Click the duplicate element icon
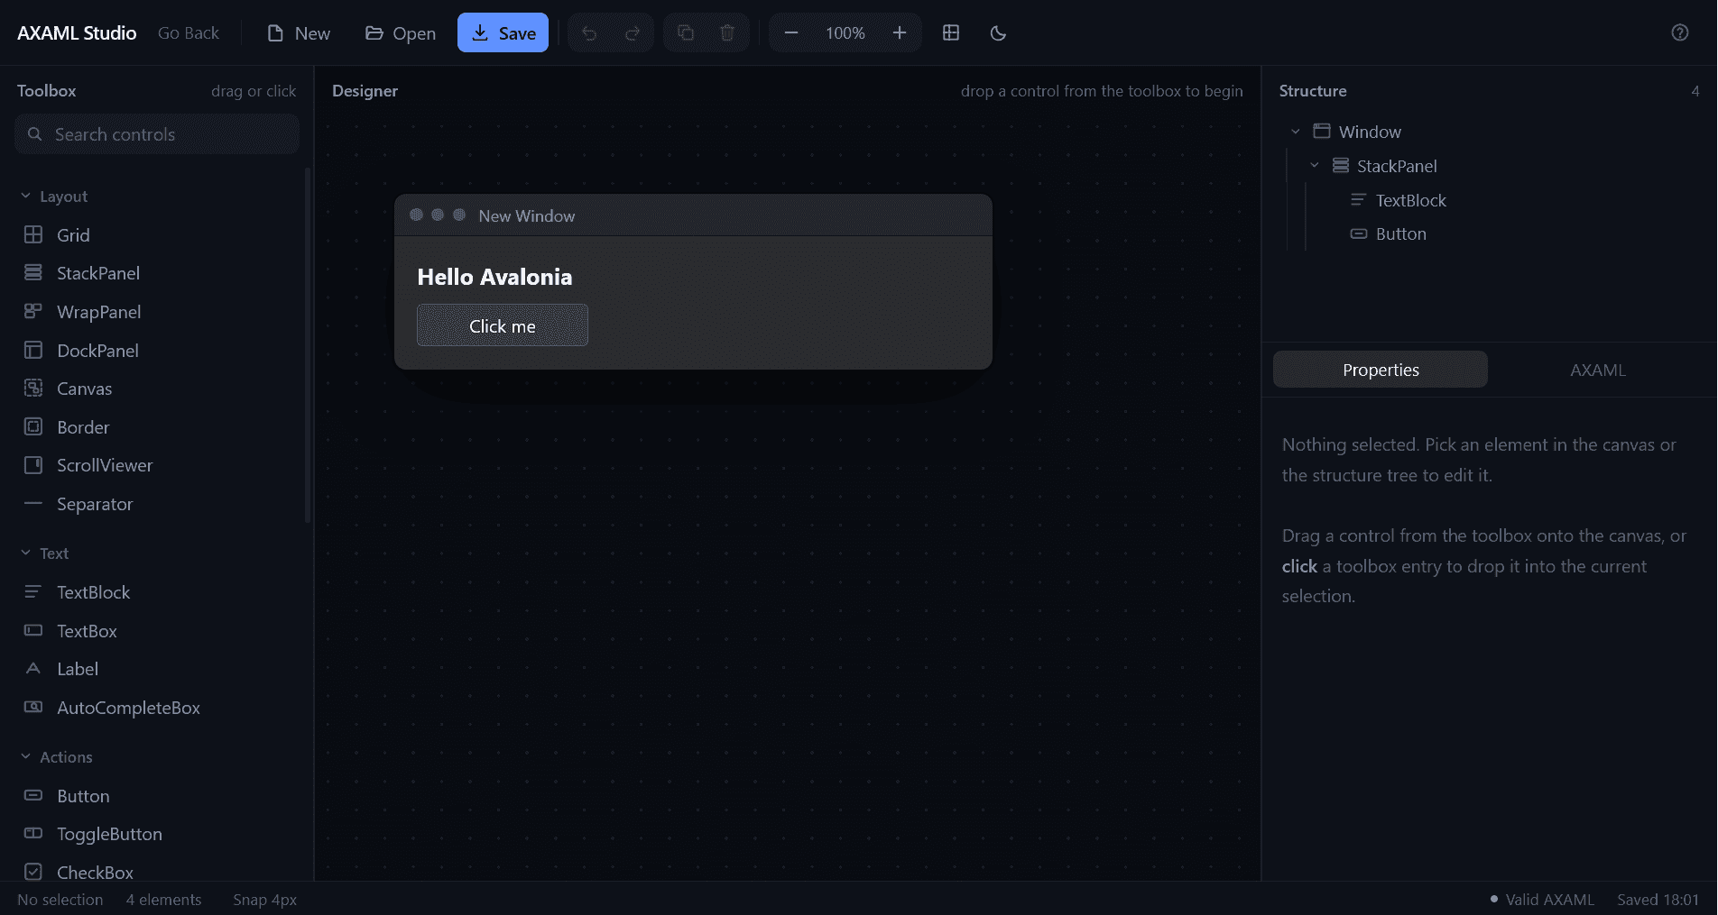The height and width of the screenshot is (915, 1718). coord(686,33)
